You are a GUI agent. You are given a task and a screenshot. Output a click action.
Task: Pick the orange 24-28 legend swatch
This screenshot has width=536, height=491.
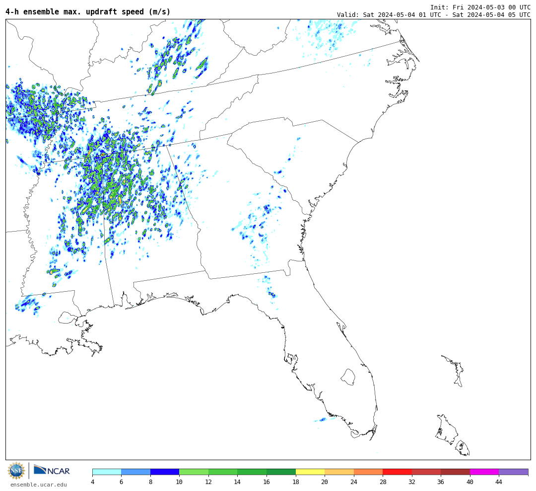(x=368, y=472)
